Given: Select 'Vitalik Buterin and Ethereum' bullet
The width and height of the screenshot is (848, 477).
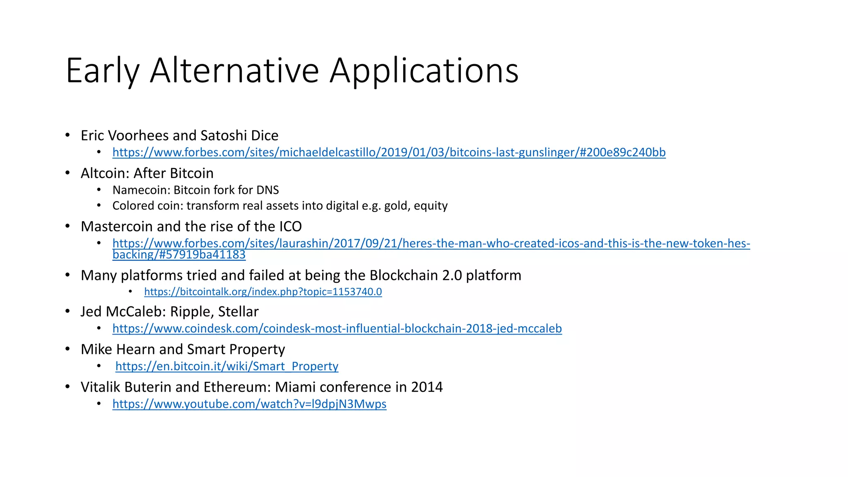Looking at the screenshot, I should coord(262,387).
